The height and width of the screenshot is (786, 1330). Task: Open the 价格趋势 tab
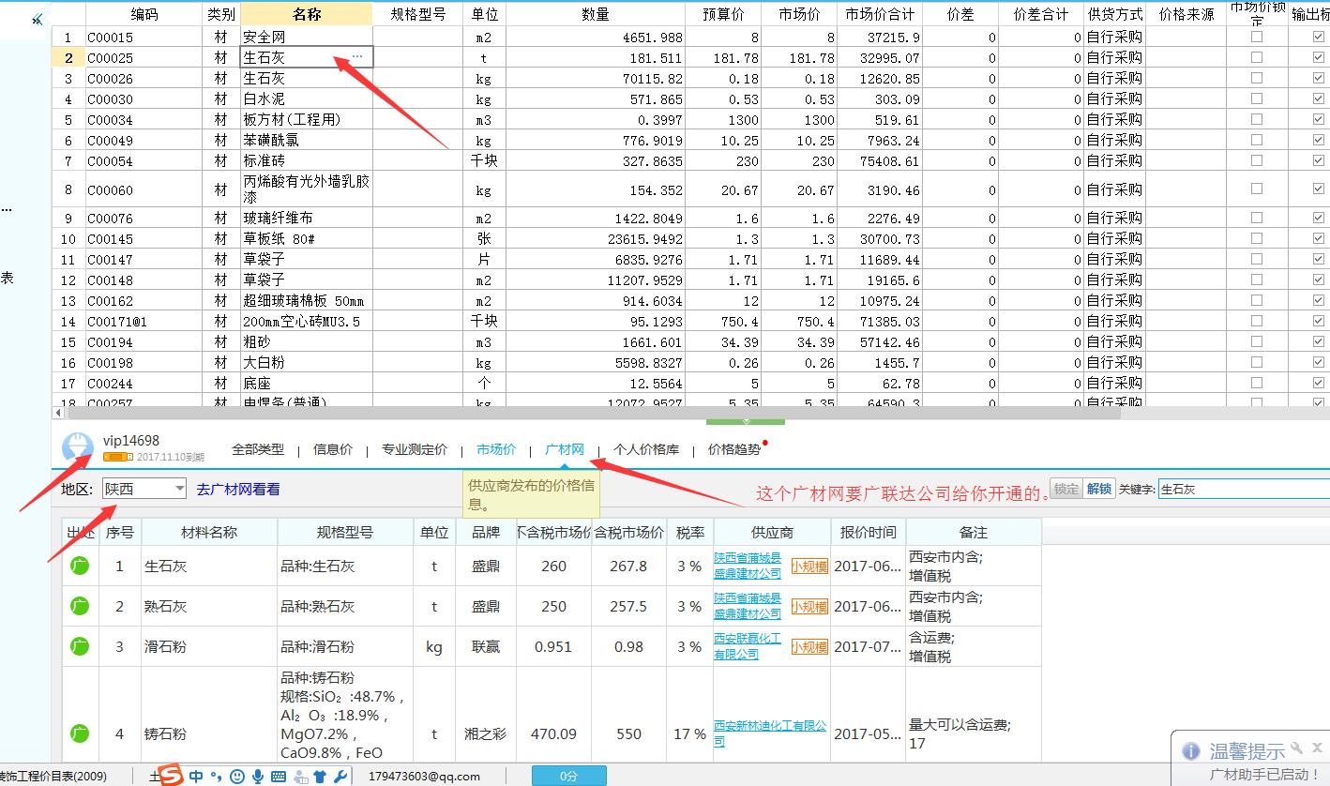tap(734, 449)
